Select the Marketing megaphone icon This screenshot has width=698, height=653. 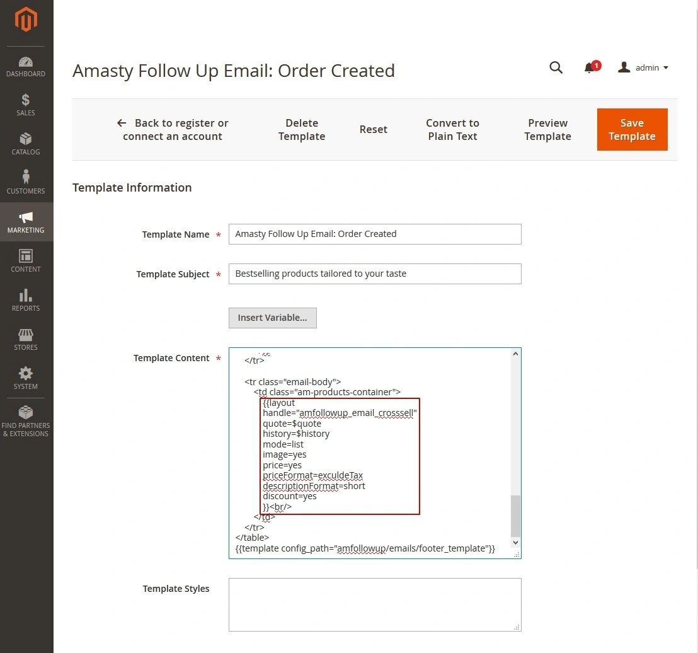pos(25,222)
